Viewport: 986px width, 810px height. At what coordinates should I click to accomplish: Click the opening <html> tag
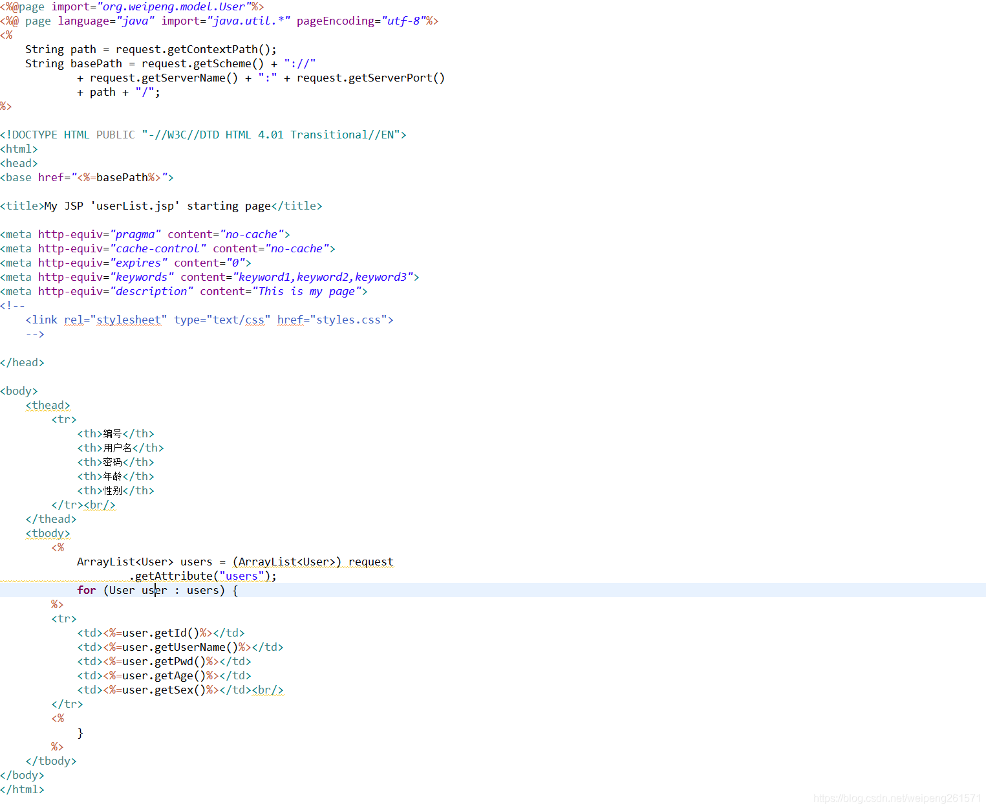pyautogui.click(x=19, y=149)
